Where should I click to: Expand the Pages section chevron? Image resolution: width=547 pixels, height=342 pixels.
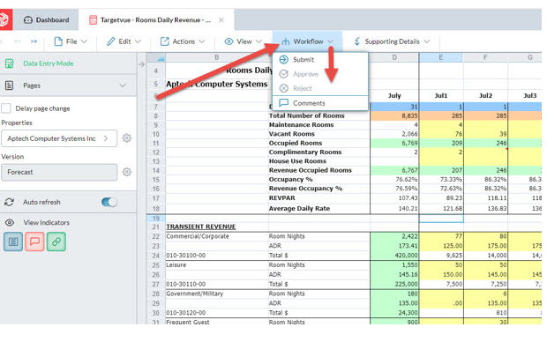123,85
